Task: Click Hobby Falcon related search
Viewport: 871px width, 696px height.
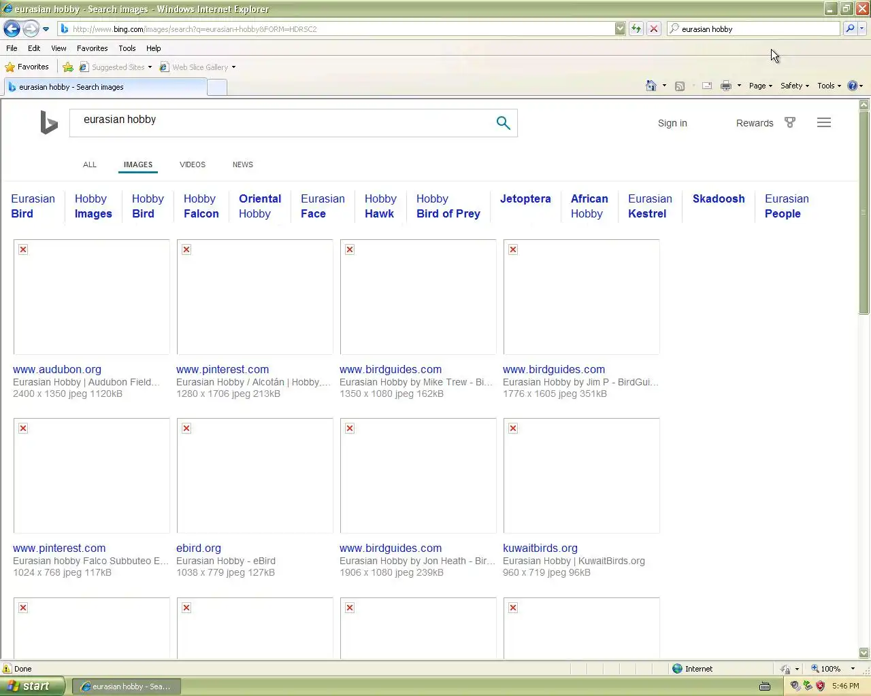Action: (x=201, y=206)
